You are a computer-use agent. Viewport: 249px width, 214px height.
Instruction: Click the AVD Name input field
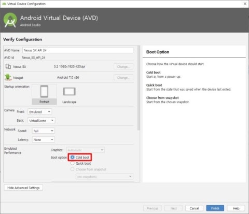[x=78, y=50]
